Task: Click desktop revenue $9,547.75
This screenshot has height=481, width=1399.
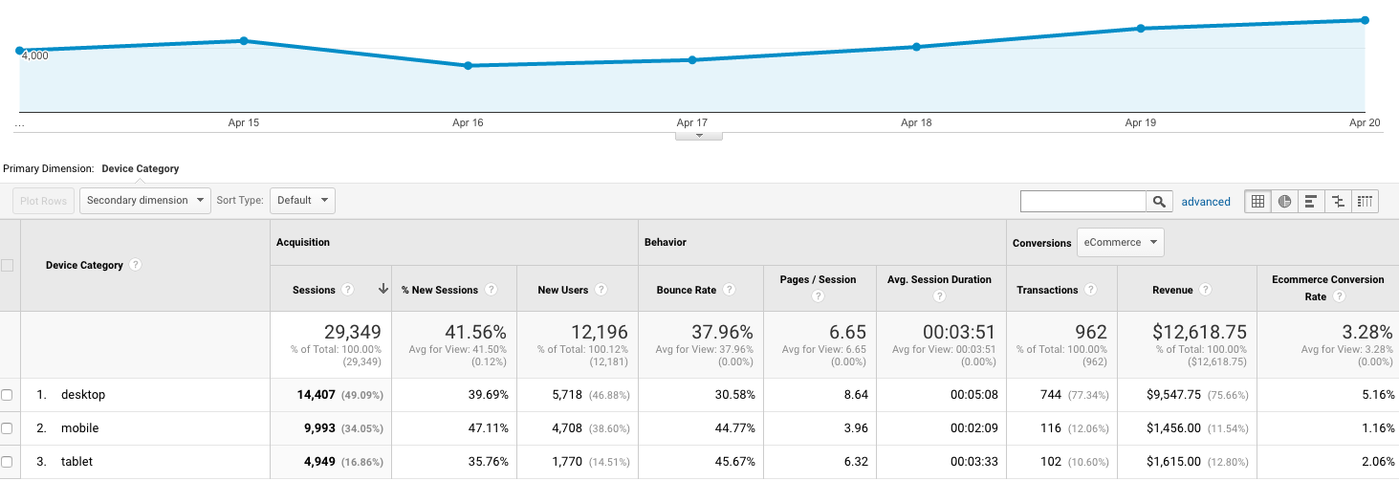Action: [1172, 395]
